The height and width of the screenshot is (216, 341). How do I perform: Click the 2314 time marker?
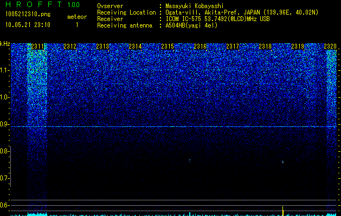tap(135, 46)
